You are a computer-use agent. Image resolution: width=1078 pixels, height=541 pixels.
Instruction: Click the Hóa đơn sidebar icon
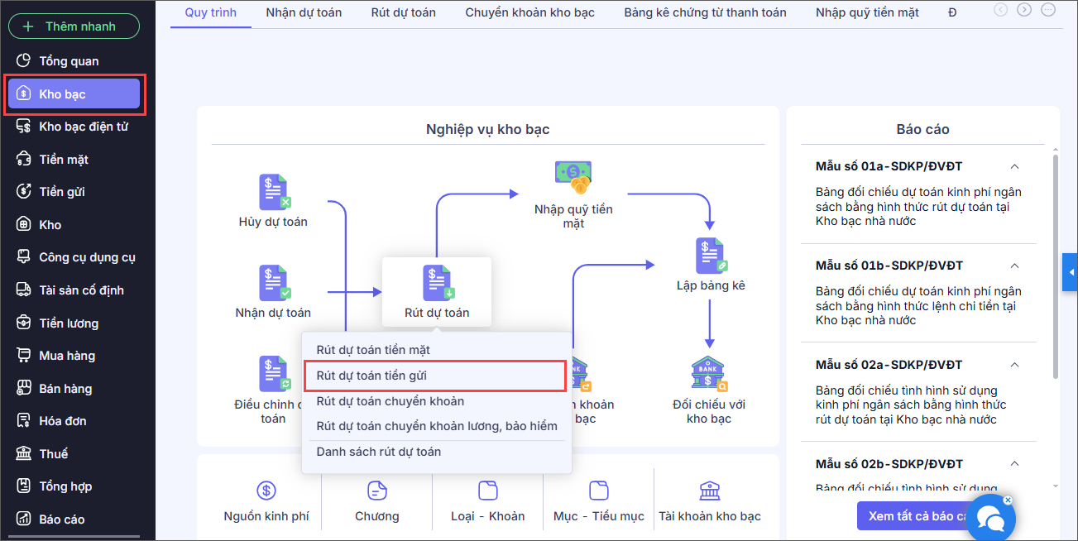[24, 421]
